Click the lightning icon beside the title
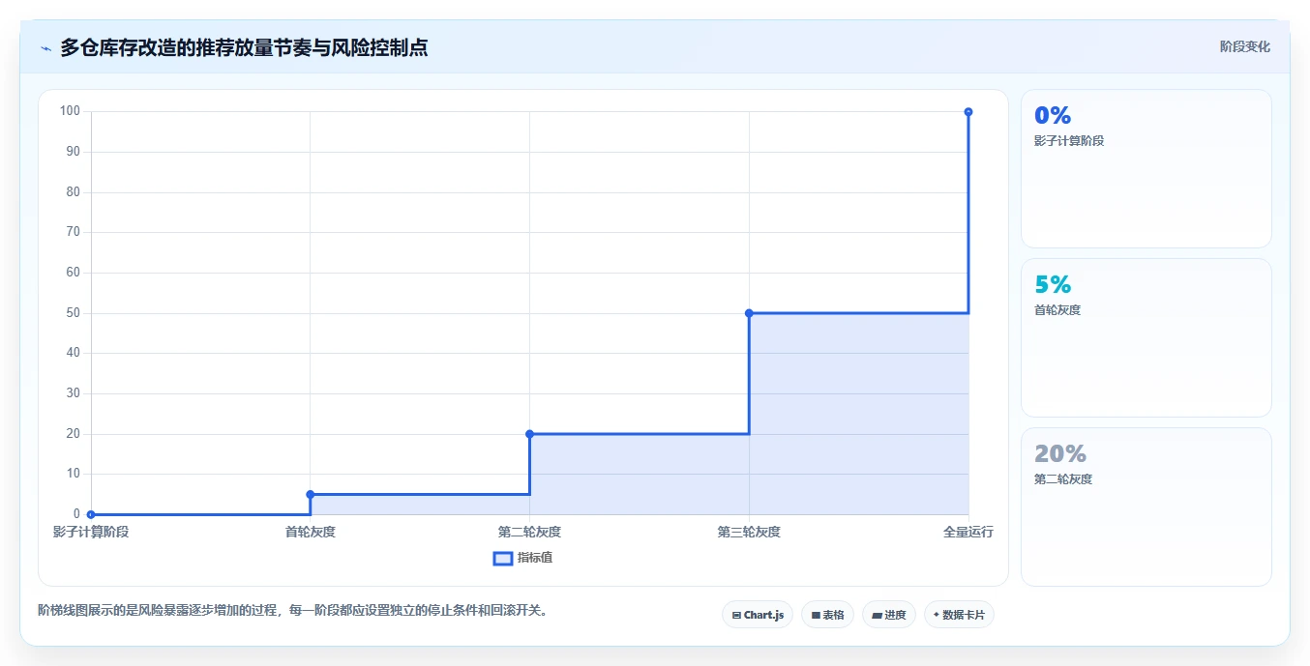This screenshot has width=1310, height=666. [45, 47]
